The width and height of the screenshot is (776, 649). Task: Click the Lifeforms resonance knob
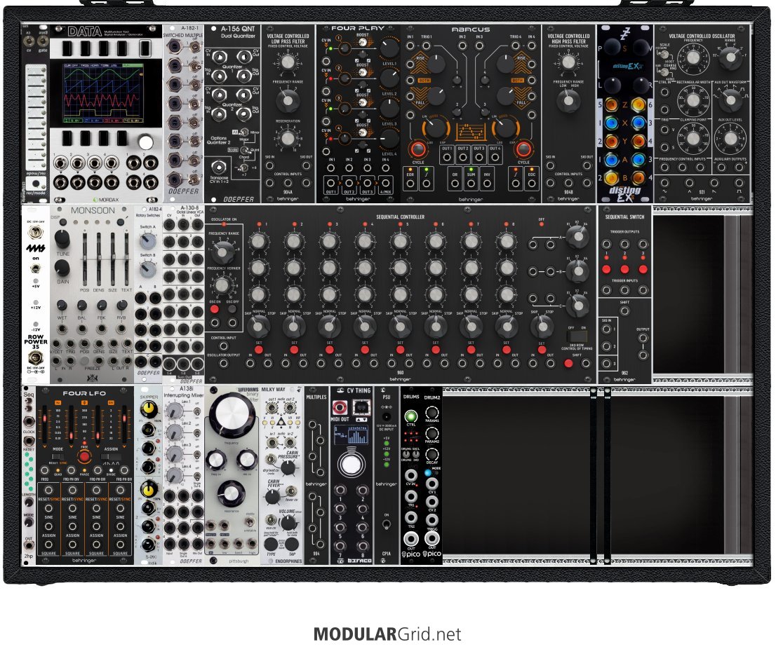tap(231, 494)
